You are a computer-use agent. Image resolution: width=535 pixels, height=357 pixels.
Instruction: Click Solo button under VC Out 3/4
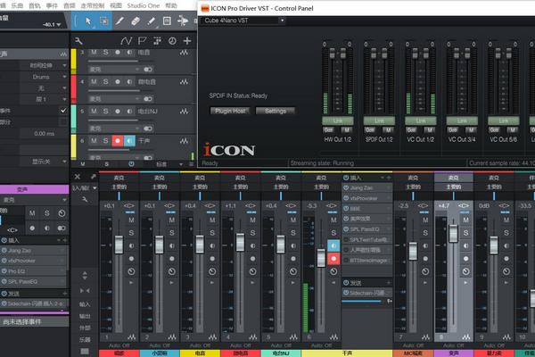(453, 130)
